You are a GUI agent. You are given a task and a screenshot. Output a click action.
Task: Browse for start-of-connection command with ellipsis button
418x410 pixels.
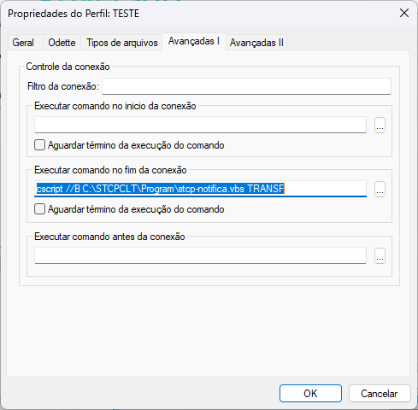380,125
